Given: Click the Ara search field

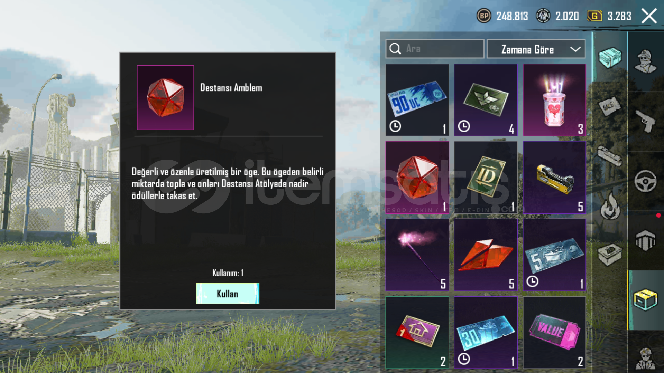Looking at the screenshot, I should 435,49.
